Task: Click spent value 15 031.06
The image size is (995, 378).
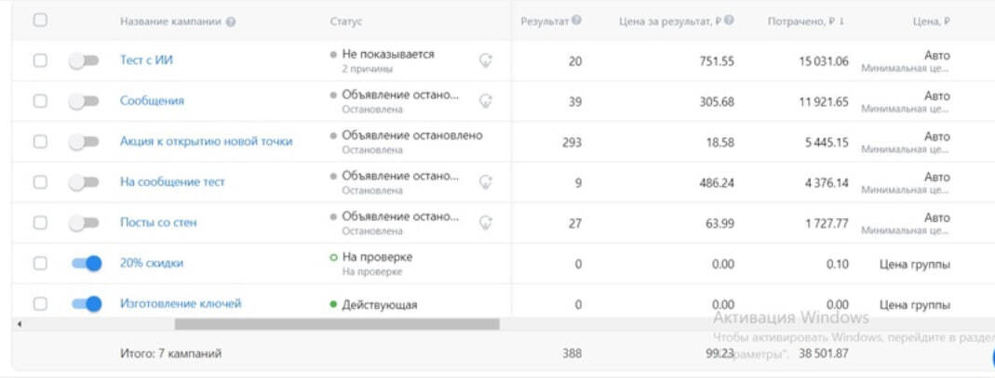Action: 824,61
